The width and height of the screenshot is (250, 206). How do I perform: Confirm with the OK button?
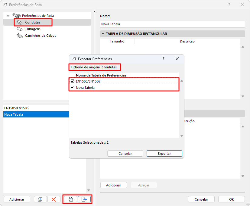[x=231, y=199]
